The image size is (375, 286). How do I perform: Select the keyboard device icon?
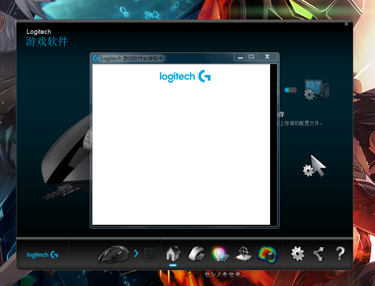point(151,254)
